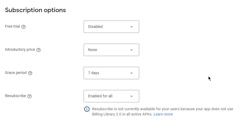Click the Free trial dropdown arrow
The height and width of the screenshot is (136, 249).
tap(132, 27)
